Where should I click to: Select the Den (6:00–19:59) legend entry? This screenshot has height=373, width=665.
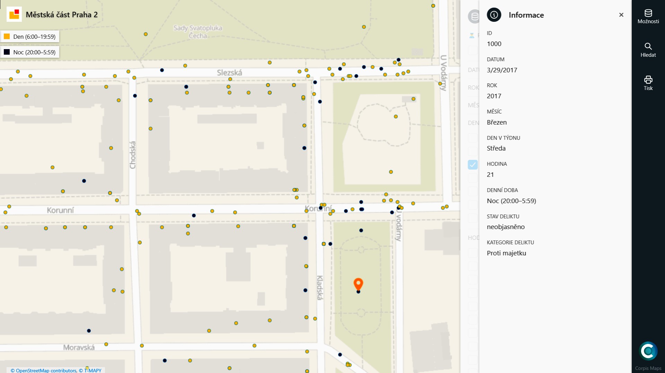click(x=34, y=37)
